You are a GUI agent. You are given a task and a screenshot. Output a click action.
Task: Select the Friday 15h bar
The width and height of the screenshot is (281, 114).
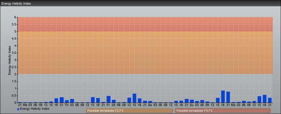[134, 98]
